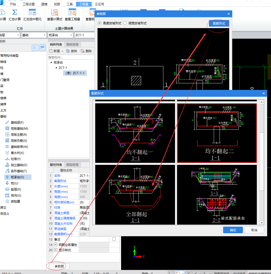Screen dimensions: 271x274
Task: Open 新建 dropdown arrow
Action: click(62, 51)
